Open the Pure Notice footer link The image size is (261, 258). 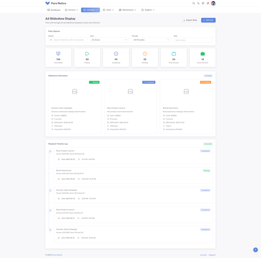click(x=57, y=255)
